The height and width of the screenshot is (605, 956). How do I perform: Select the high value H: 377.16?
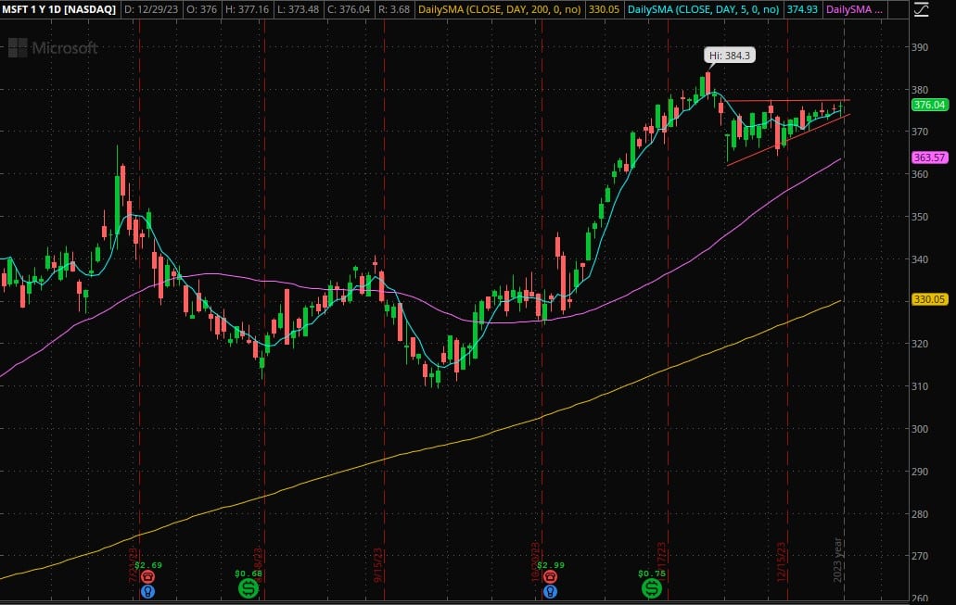tap(247, 9)
